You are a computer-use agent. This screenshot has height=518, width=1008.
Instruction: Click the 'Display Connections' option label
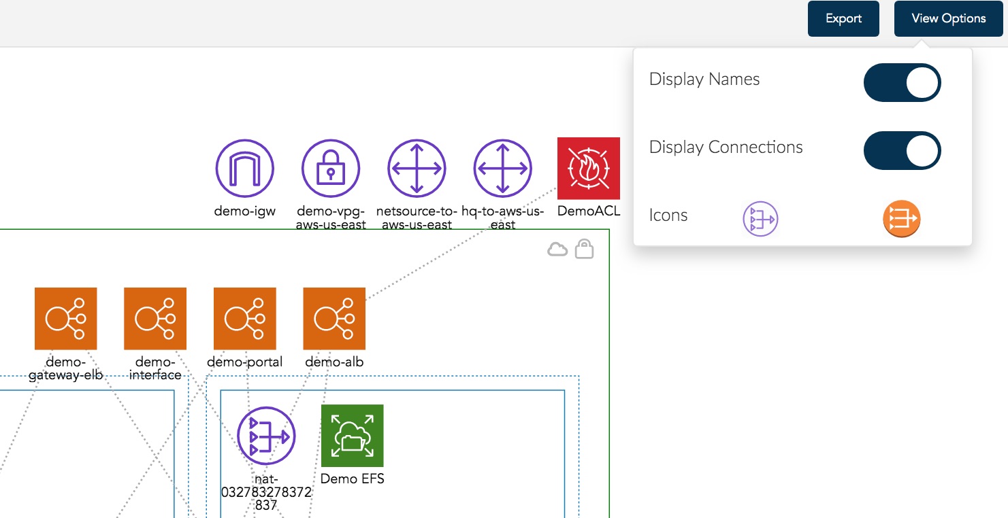(726, 148)
